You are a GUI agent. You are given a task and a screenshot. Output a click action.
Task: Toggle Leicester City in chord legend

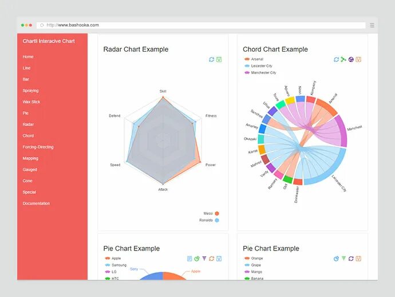(x=258, y=66)
